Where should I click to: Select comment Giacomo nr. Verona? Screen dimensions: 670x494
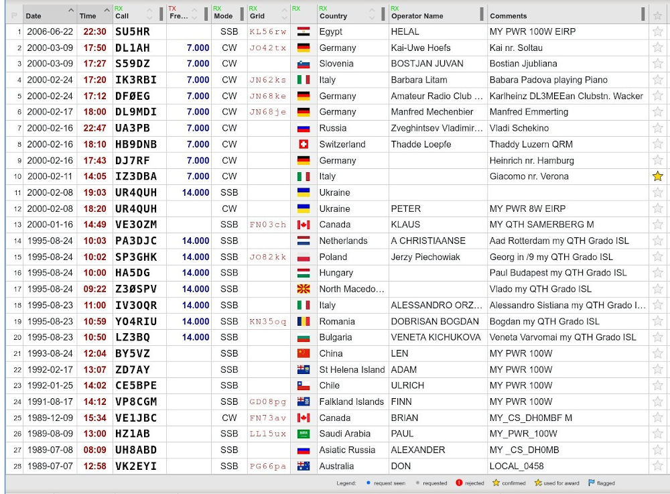568,176
